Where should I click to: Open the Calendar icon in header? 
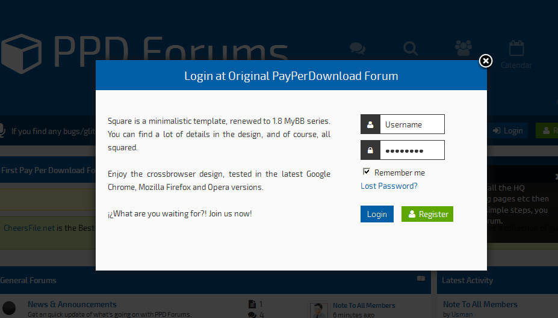pos(516,48)
